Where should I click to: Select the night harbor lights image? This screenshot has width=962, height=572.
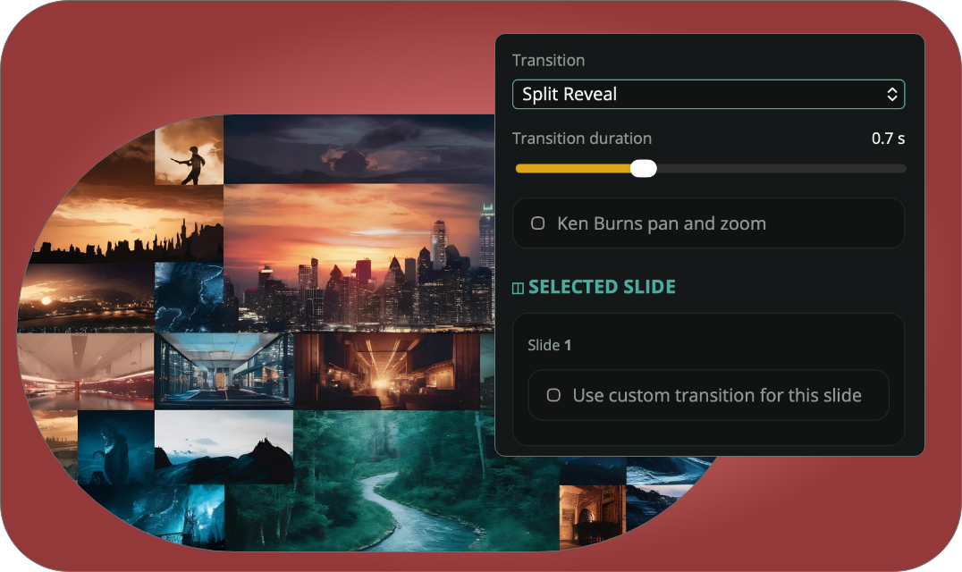pyautogui.click(x=86, y=298)
